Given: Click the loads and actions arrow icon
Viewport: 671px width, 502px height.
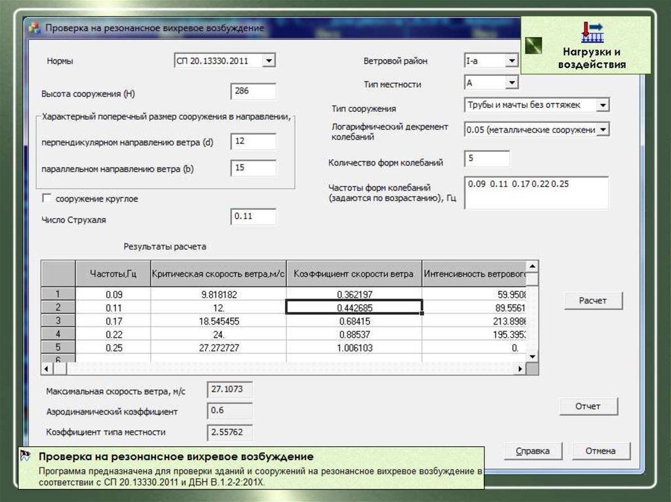Looking at the screenshot, I should (592, 30).
